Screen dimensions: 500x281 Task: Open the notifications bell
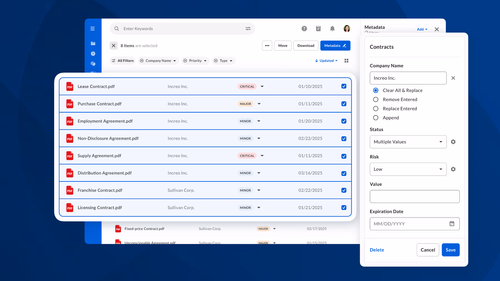[x=332, y=29]
